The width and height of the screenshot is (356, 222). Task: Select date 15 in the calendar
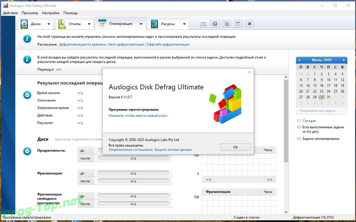point(315,85)
